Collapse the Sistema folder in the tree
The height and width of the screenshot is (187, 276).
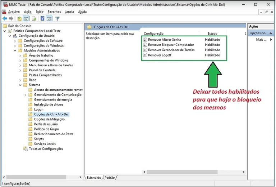point(20,85)
